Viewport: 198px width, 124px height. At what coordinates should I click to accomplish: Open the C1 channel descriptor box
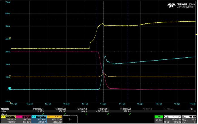coord(8,119)
